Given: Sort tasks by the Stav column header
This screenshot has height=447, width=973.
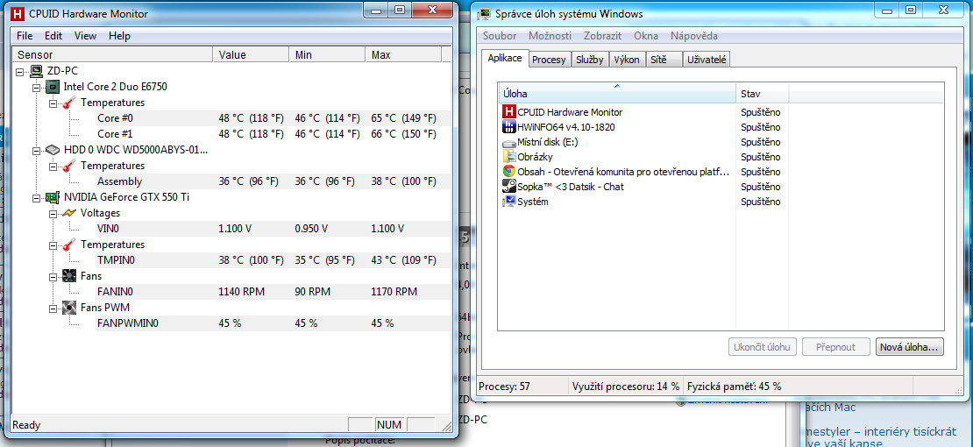Looking at the screenshot, I should (762, 94).
